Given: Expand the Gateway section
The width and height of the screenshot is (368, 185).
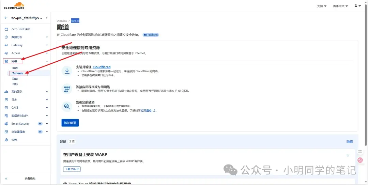Looking at the screenshot, I should point(47,45).
